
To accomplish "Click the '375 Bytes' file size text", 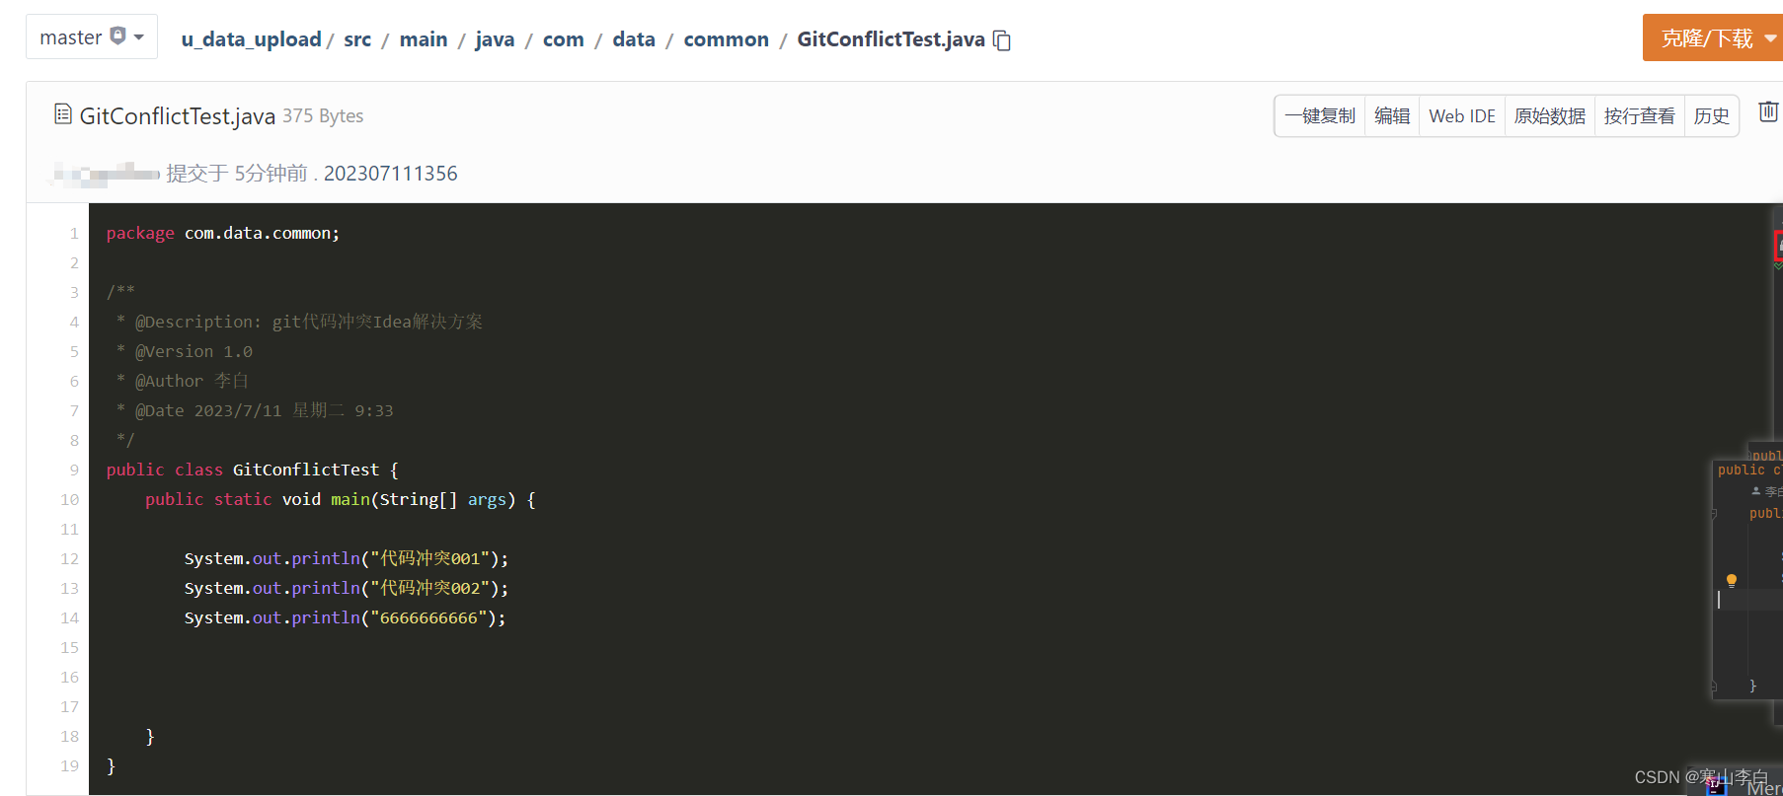I will coord(323,115).
